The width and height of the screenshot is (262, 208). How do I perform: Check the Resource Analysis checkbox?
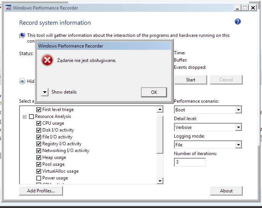pos(31,116)
